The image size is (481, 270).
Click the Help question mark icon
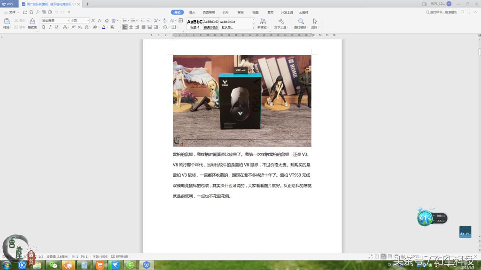[x=463, y=12]
